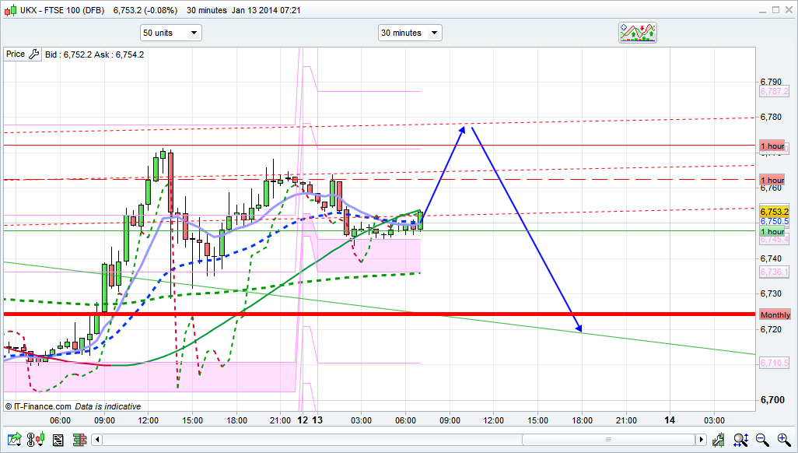Click the zoom auto-fit arrows magnifier
The width and height of the screenshot is (798, 453).
(743, 440)
